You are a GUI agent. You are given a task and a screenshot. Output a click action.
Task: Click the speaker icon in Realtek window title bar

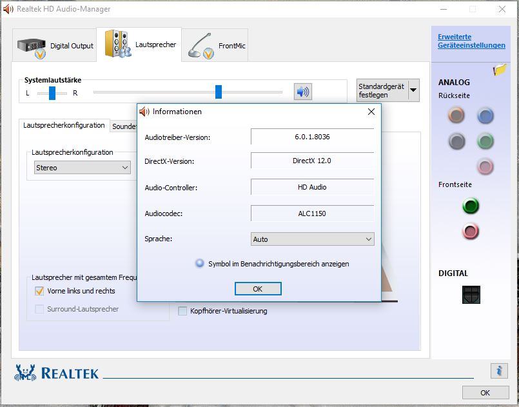(x=8, y=9)
